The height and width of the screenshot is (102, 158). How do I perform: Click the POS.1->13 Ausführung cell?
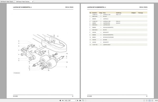(118, 14)
